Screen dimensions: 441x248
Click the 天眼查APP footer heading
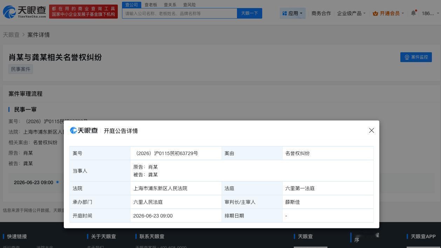[423, 236]
